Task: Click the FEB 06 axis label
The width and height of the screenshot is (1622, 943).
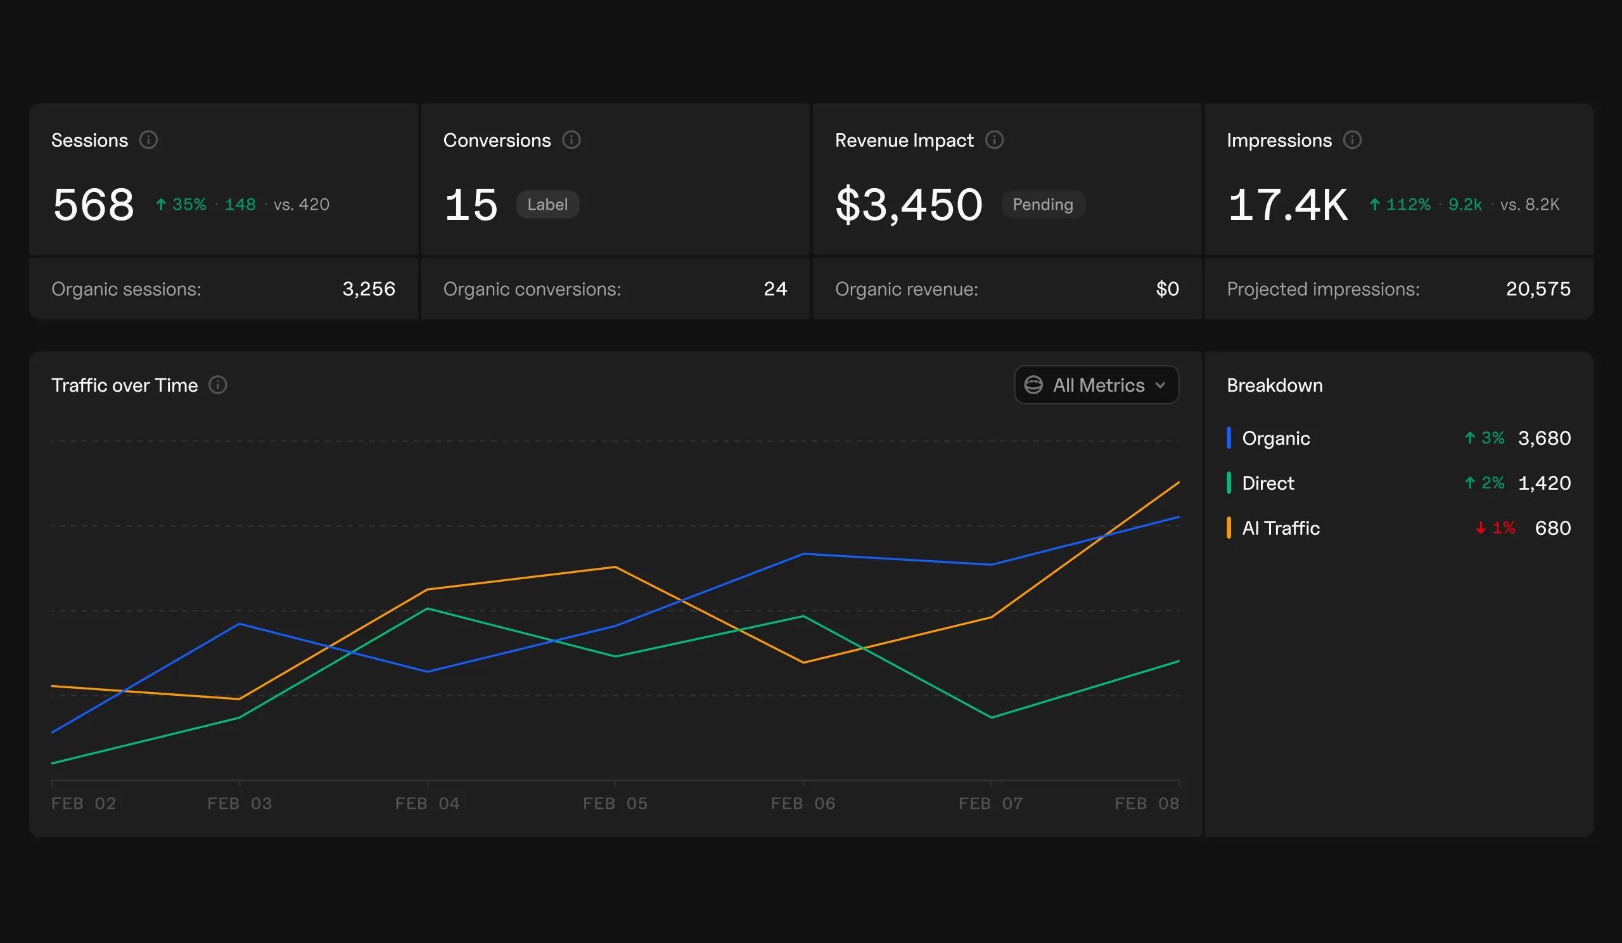Action: (x=803, y=804)
